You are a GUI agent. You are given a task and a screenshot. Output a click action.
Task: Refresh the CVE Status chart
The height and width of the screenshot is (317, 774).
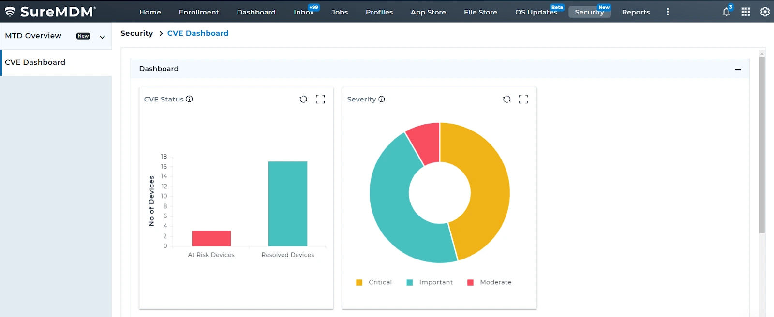click(303, 99)
